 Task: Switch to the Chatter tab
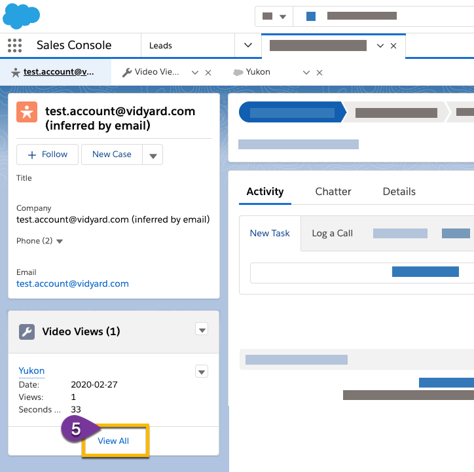333,192
